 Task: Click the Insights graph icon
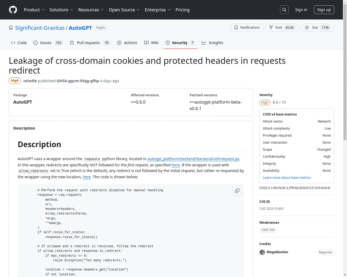(x=204, y=43)
